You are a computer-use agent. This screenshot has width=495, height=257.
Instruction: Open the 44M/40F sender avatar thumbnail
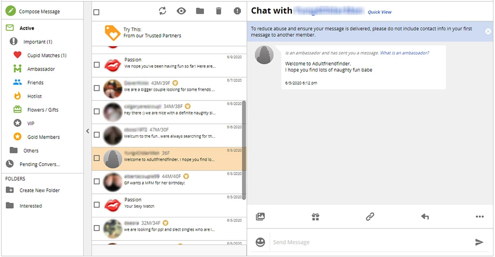pyautogui.click(x=113, y=182)
